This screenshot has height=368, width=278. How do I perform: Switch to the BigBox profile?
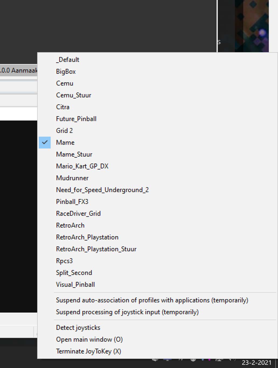pos(157,72)
